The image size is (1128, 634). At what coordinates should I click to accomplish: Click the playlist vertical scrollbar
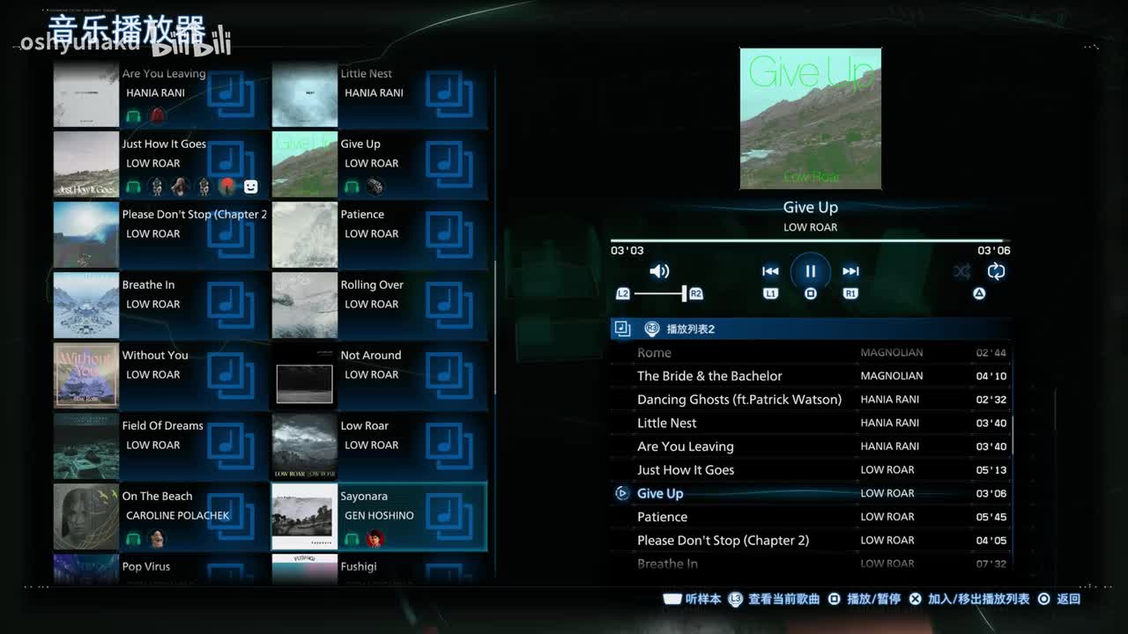[x=1013, y=436]
